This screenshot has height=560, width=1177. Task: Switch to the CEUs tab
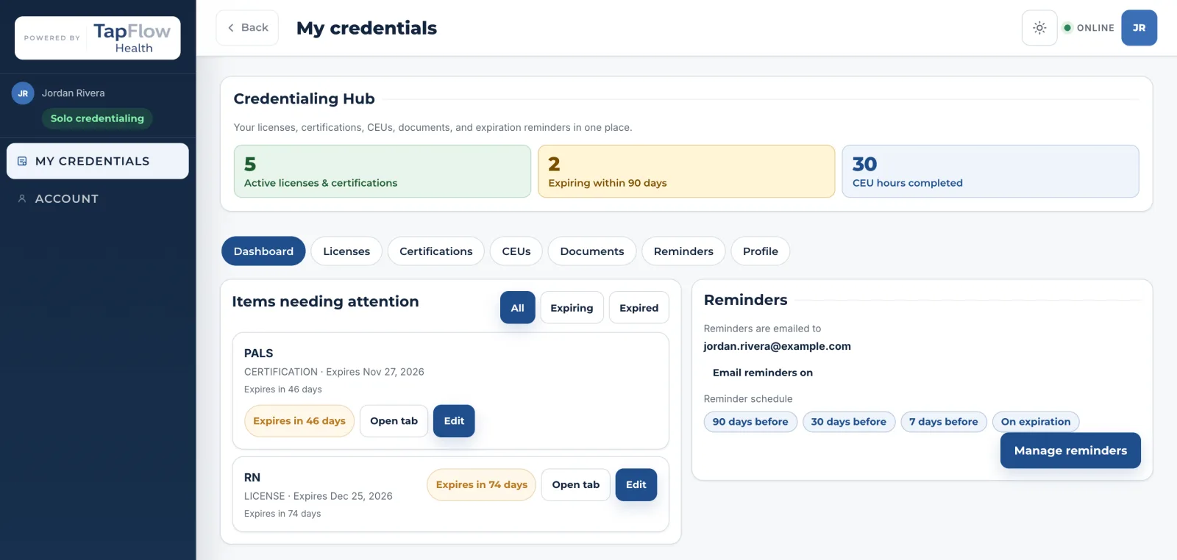[x=516, y=251]
